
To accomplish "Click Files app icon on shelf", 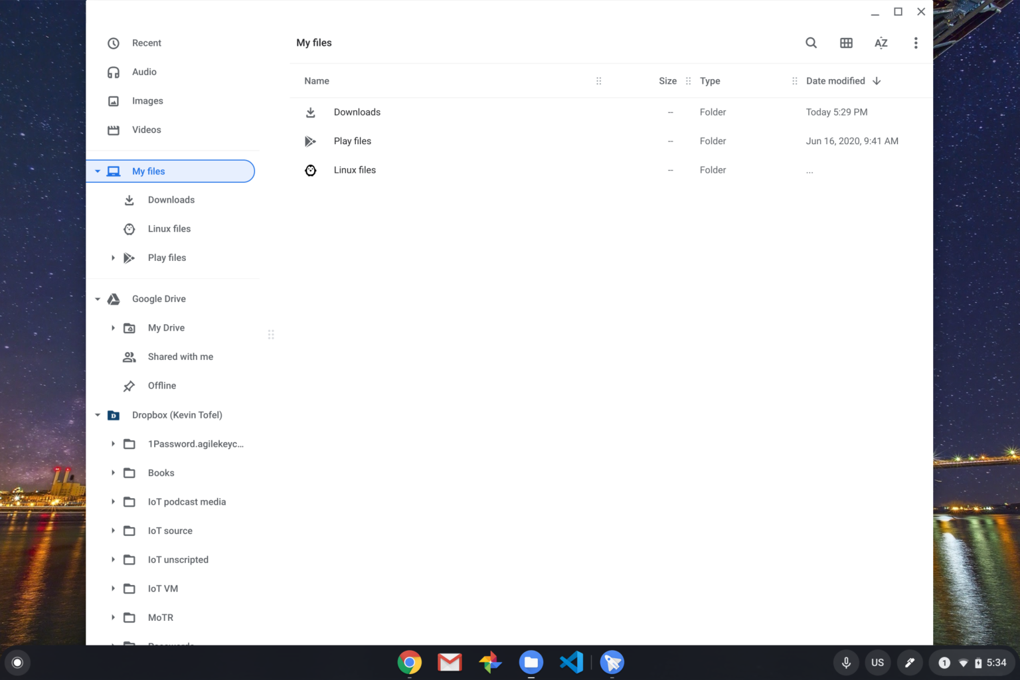I will tap(531, 662).
